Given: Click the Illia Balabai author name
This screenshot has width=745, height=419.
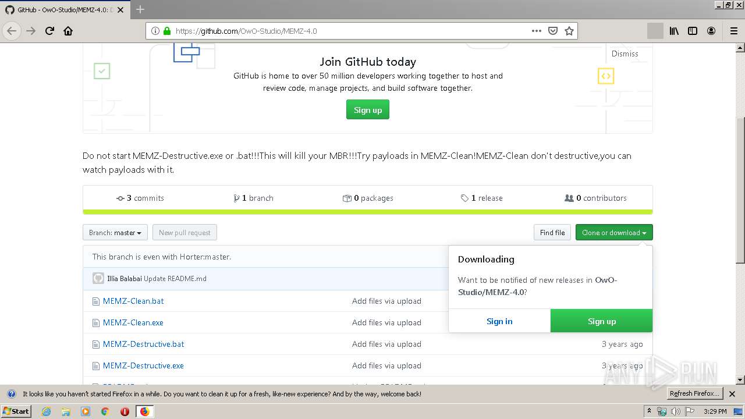Looking at the screenshot, I should click(x=125, y=279).
